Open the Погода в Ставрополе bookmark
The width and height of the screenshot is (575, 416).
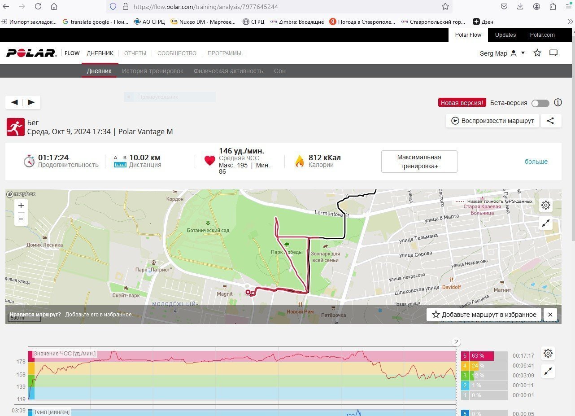coord(362,22)
